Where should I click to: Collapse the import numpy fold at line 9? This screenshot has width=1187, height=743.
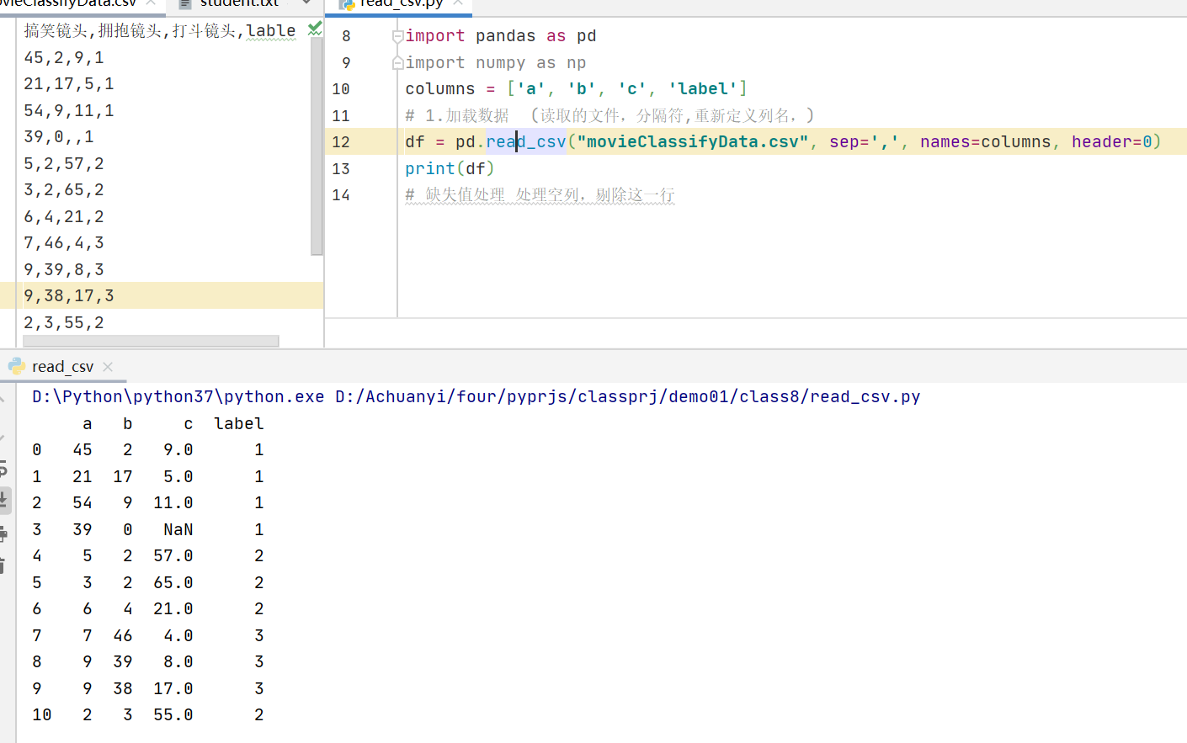click(396, 61)
